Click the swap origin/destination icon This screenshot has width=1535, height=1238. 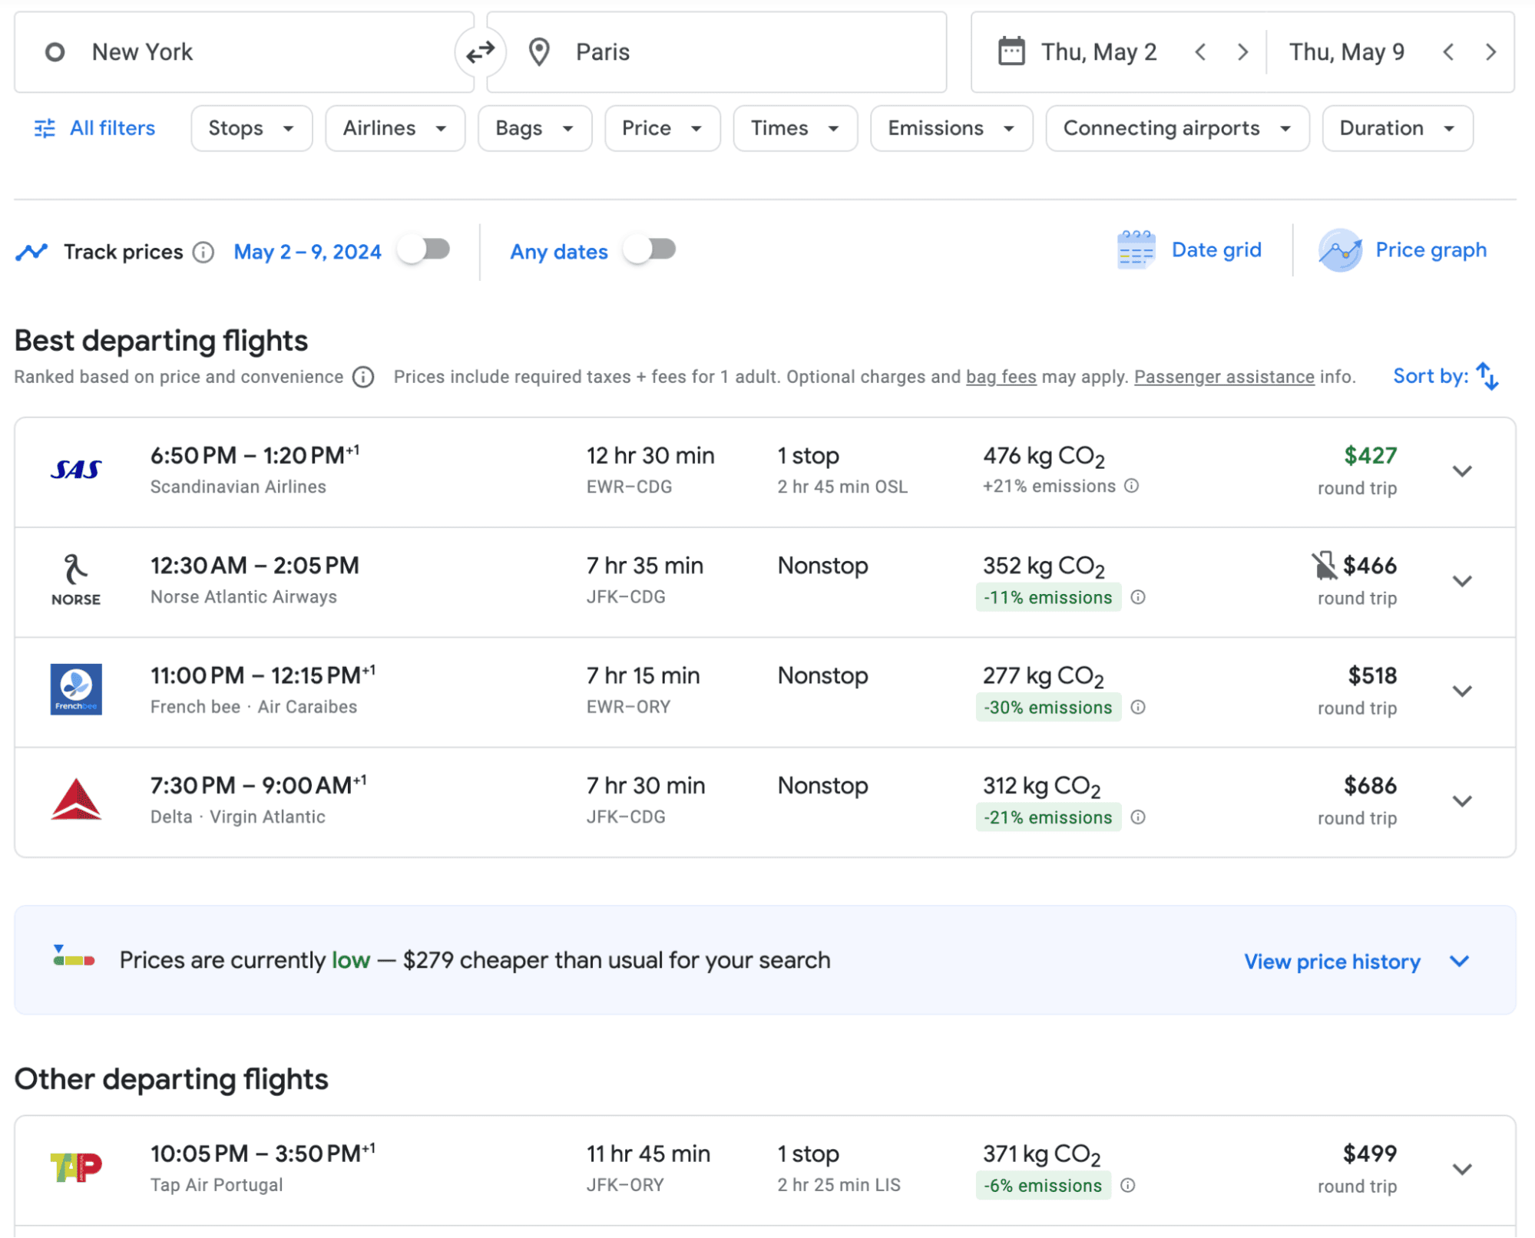point(480,51)
